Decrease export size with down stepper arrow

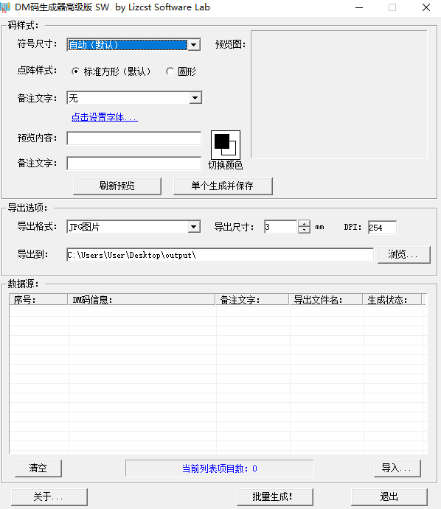[304, 230]
